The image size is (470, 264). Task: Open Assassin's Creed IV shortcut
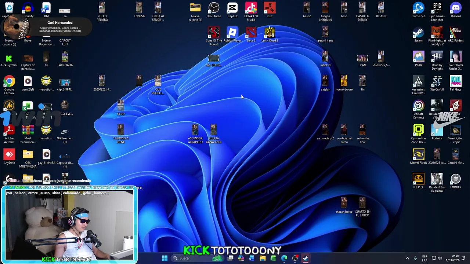click(419, 85)
